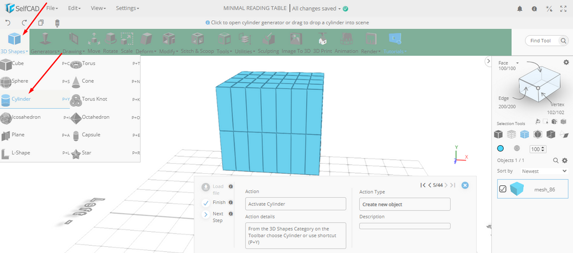Insert a Star shape

coord(87,152)
